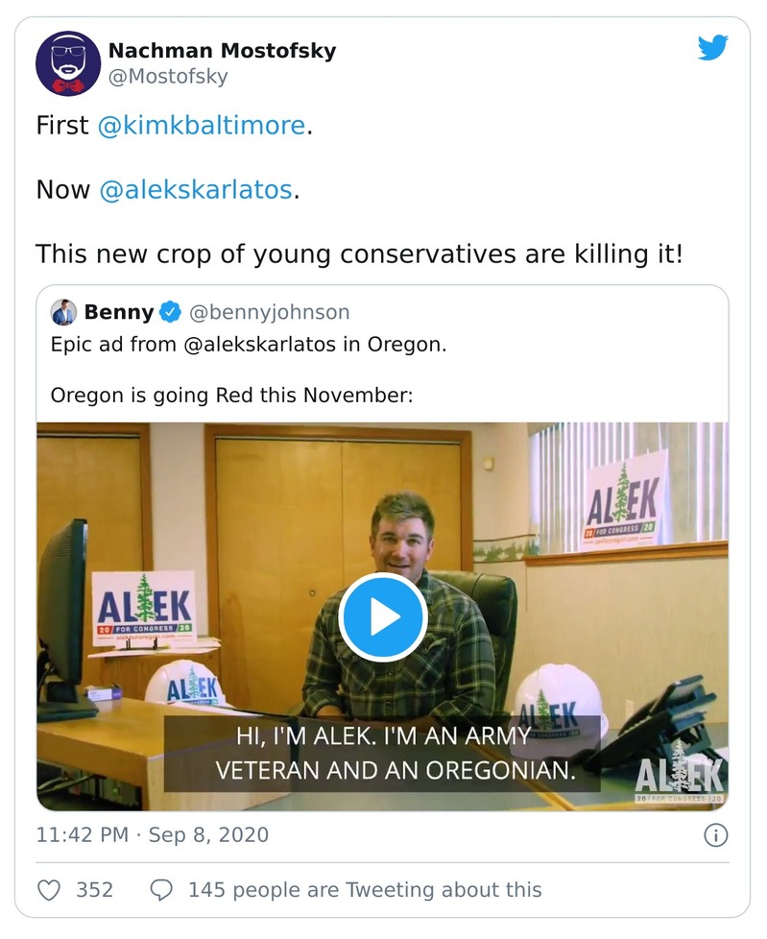Open '145 people are Tweeting about this'
Image resolution: width=767 pixels, height=939 pixels.
[x=365, y=890]
